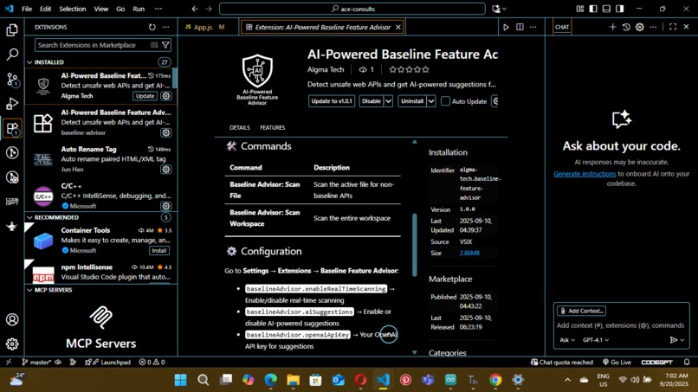This screenshot has height=392, width=698.
Task: Click Add Context button in chat
Action: (582, 311)
